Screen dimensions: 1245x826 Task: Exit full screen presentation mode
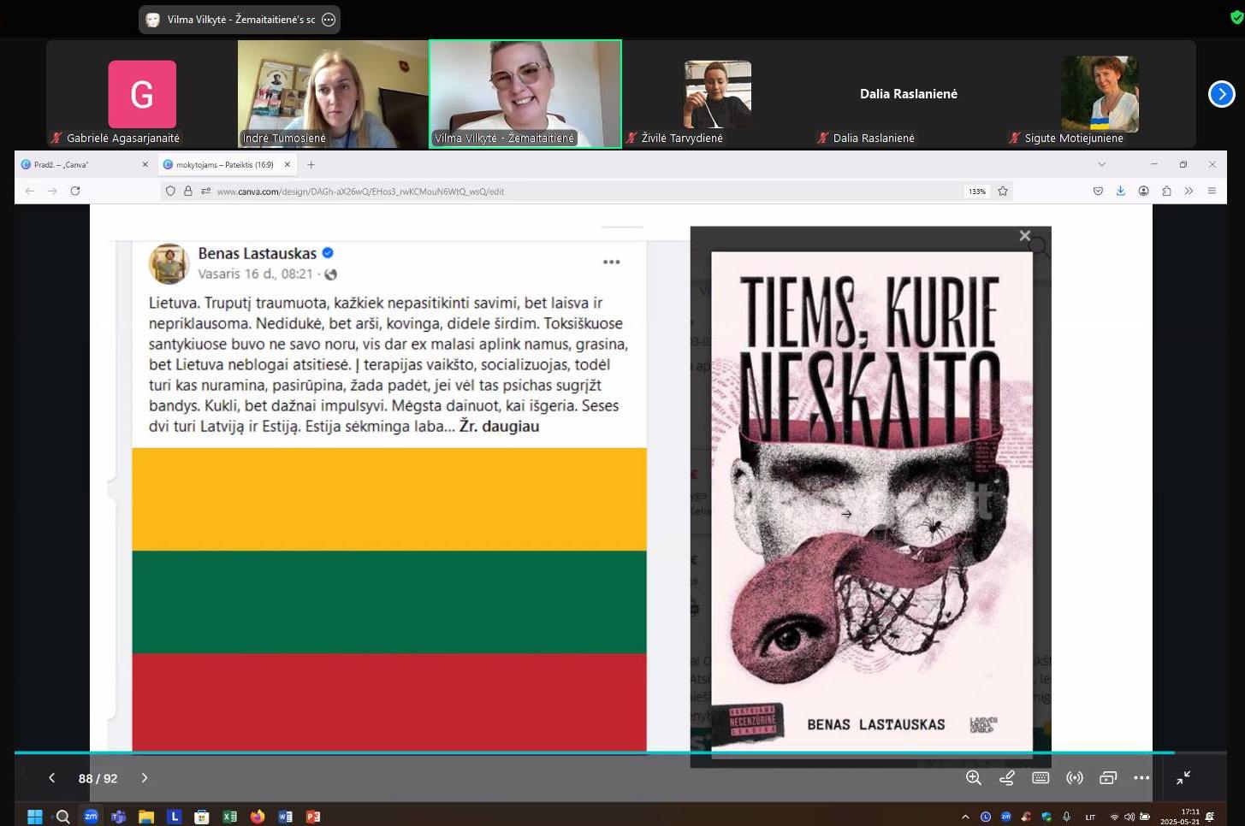(1183, 777)
